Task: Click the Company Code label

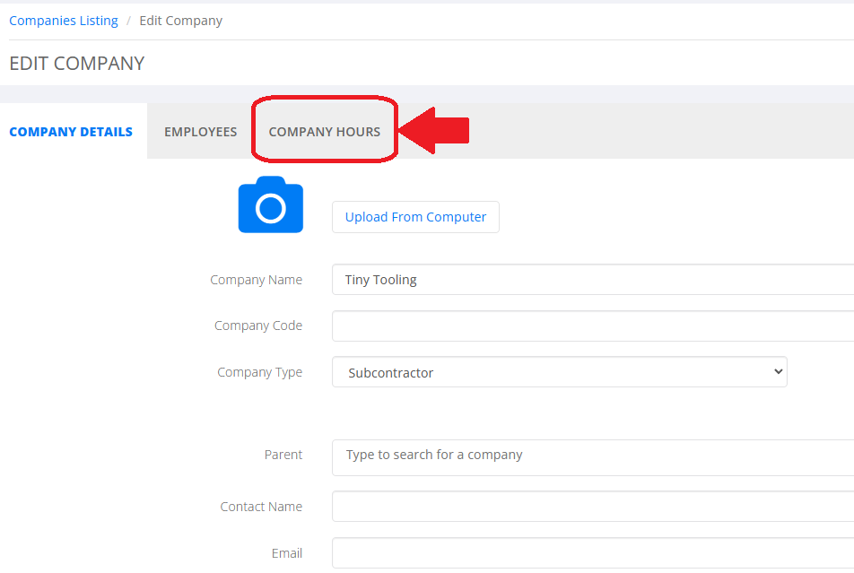Action: point(258,326)
